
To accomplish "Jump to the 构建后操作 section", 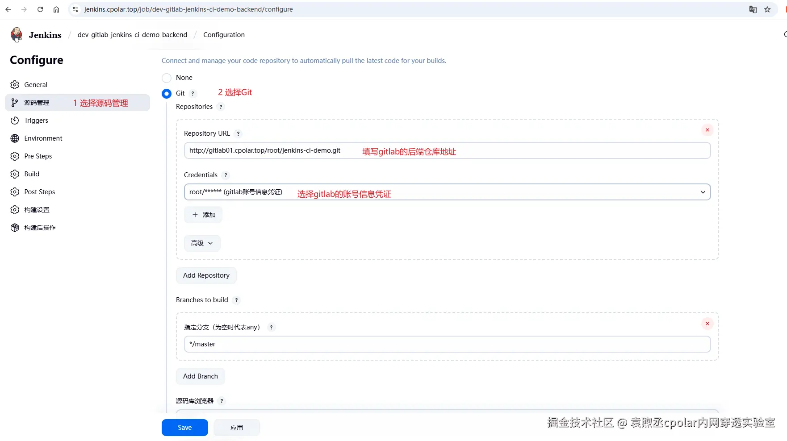I will [77, 228].
